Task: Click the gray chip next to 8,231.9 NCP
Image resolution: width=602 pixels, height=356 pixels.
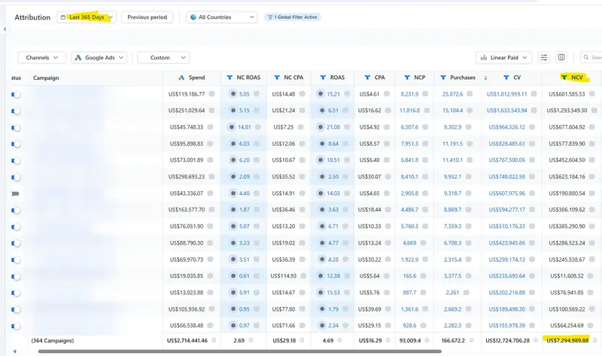Action: tap(427, 94)
